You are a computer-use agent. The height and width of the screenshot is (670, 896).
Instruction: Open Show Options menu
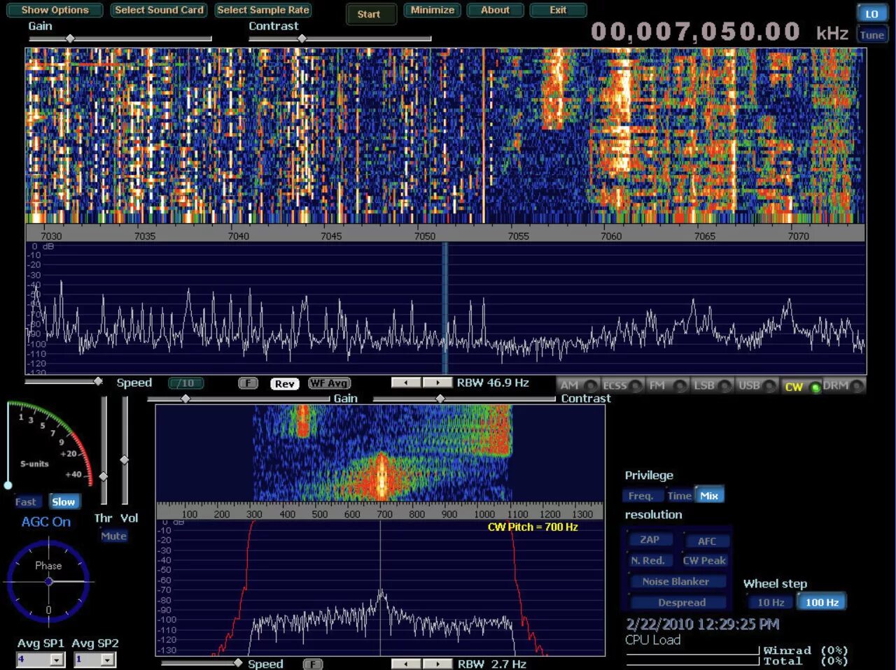55,10
